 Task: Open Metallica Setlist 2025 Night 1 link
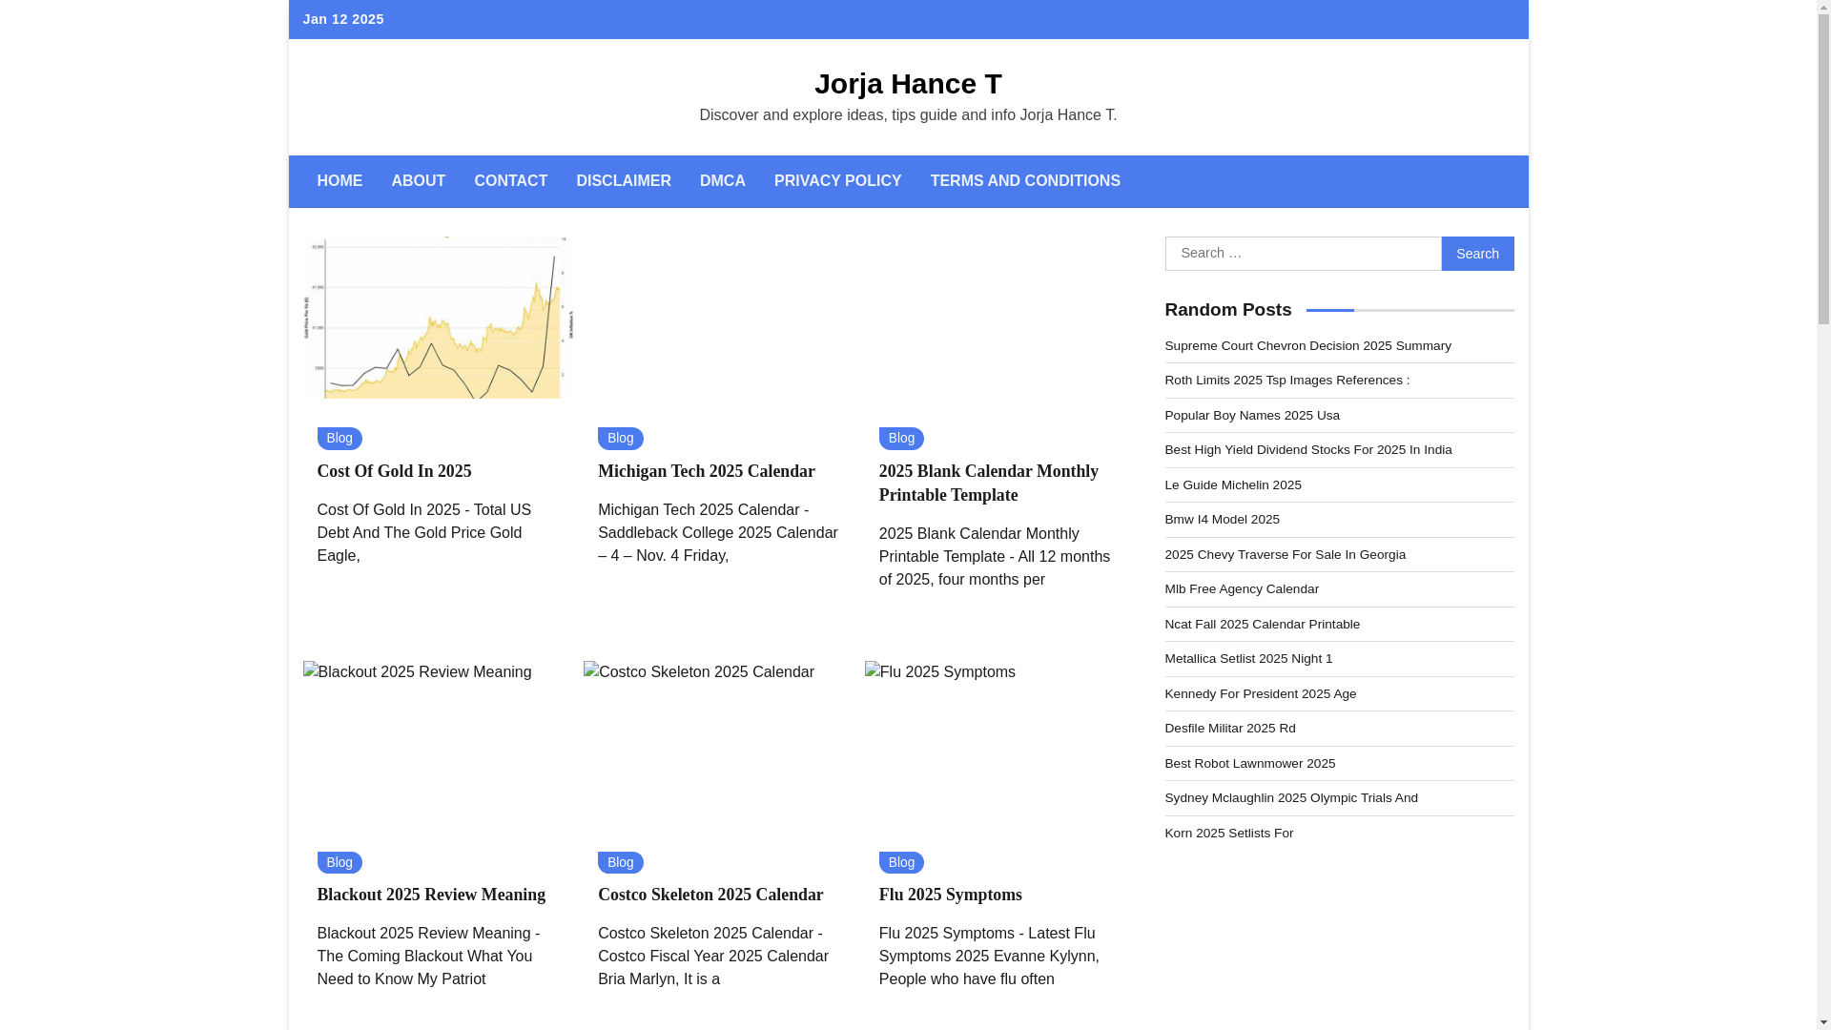[x=1248, y=659]
